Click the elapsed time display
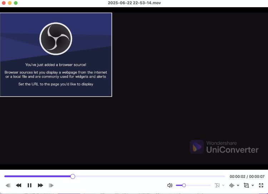Image resolution: width=268 pixels, height=194 pixels. 237,176
